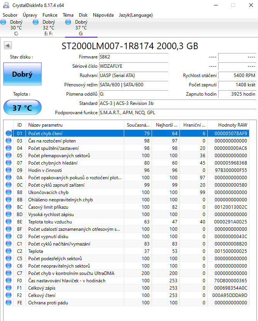This screenshot has height=321, width=258.
Task: Click status orb for Počet chyb čtení row
Action: click(x=9, y=134)
